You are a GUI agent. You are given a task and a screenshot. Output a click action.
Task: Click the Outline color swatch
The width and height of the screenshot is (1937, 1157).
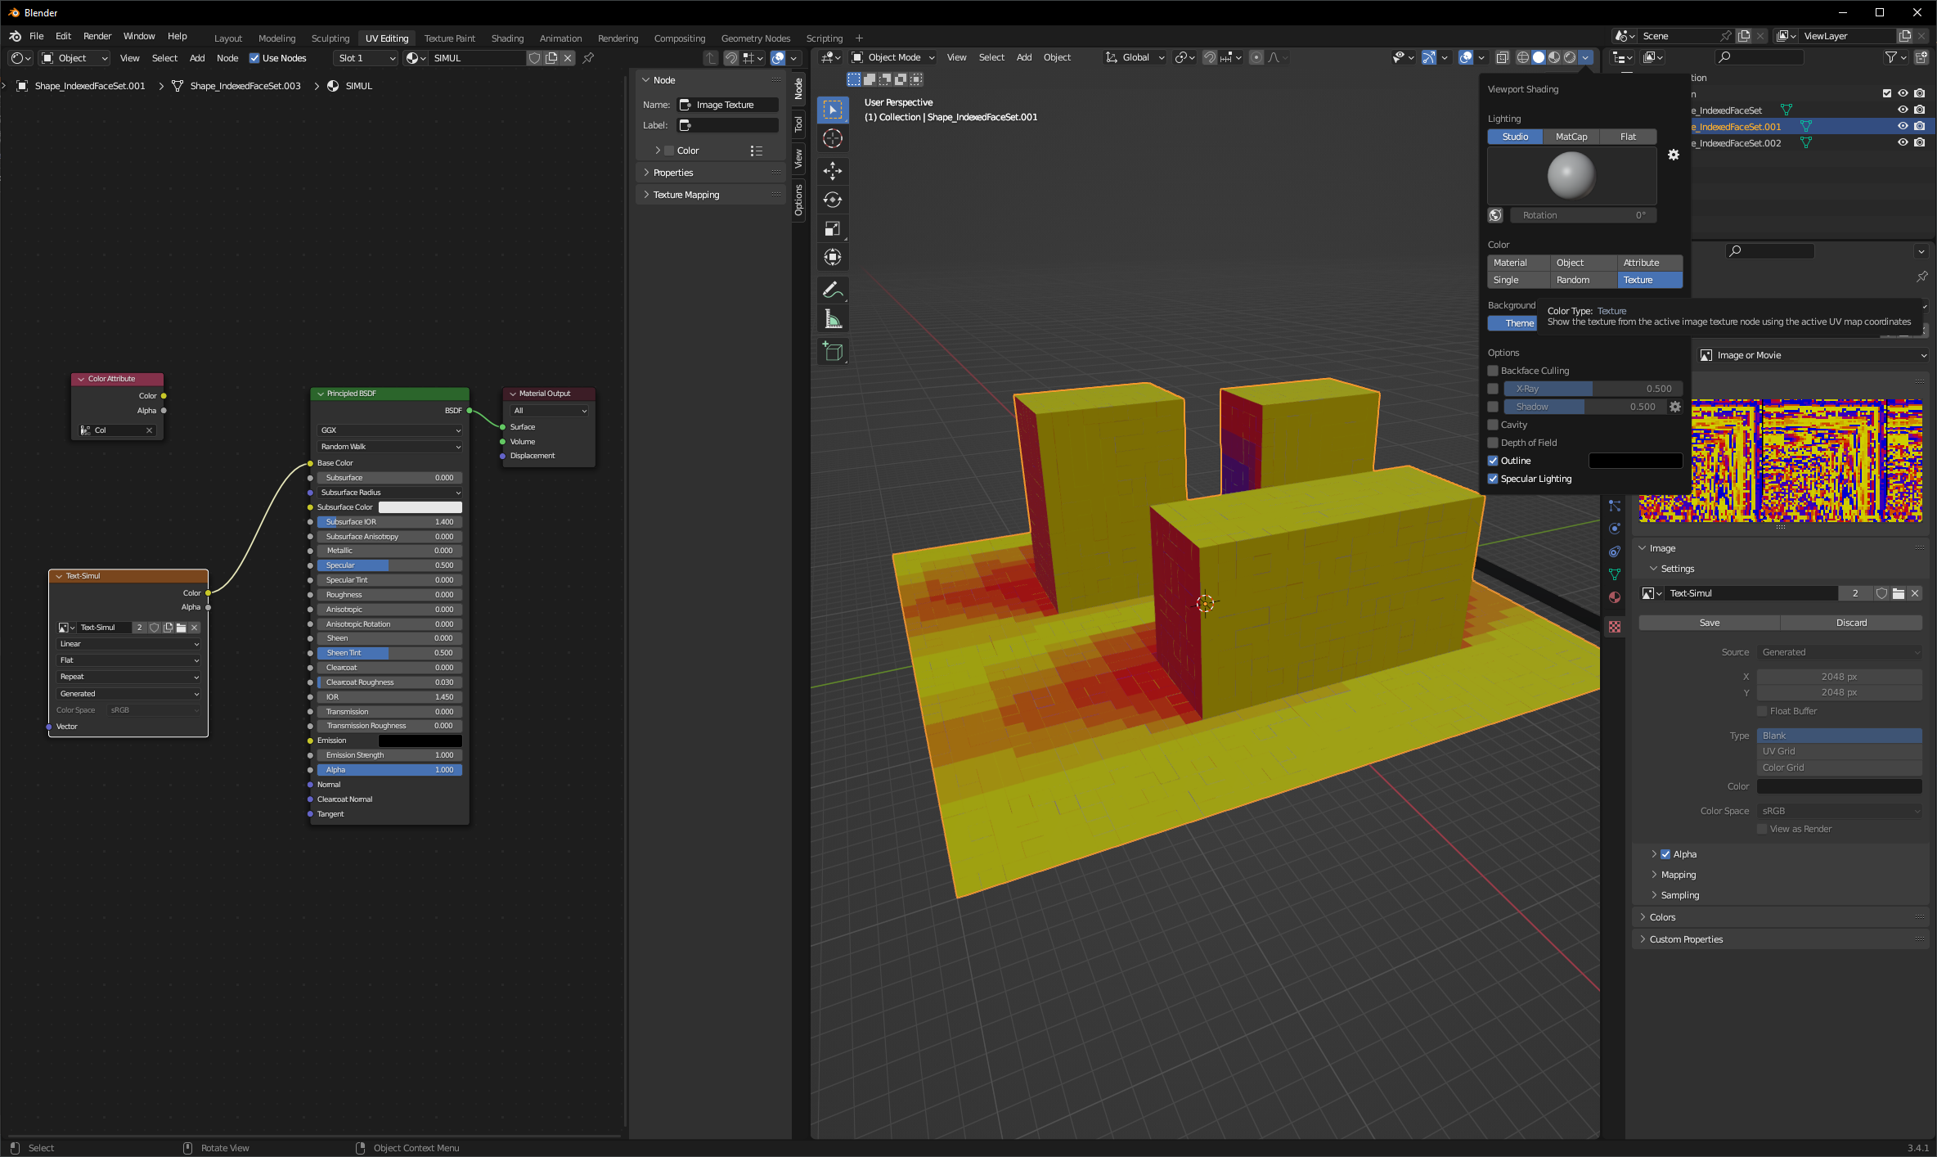pos(1635,461)
